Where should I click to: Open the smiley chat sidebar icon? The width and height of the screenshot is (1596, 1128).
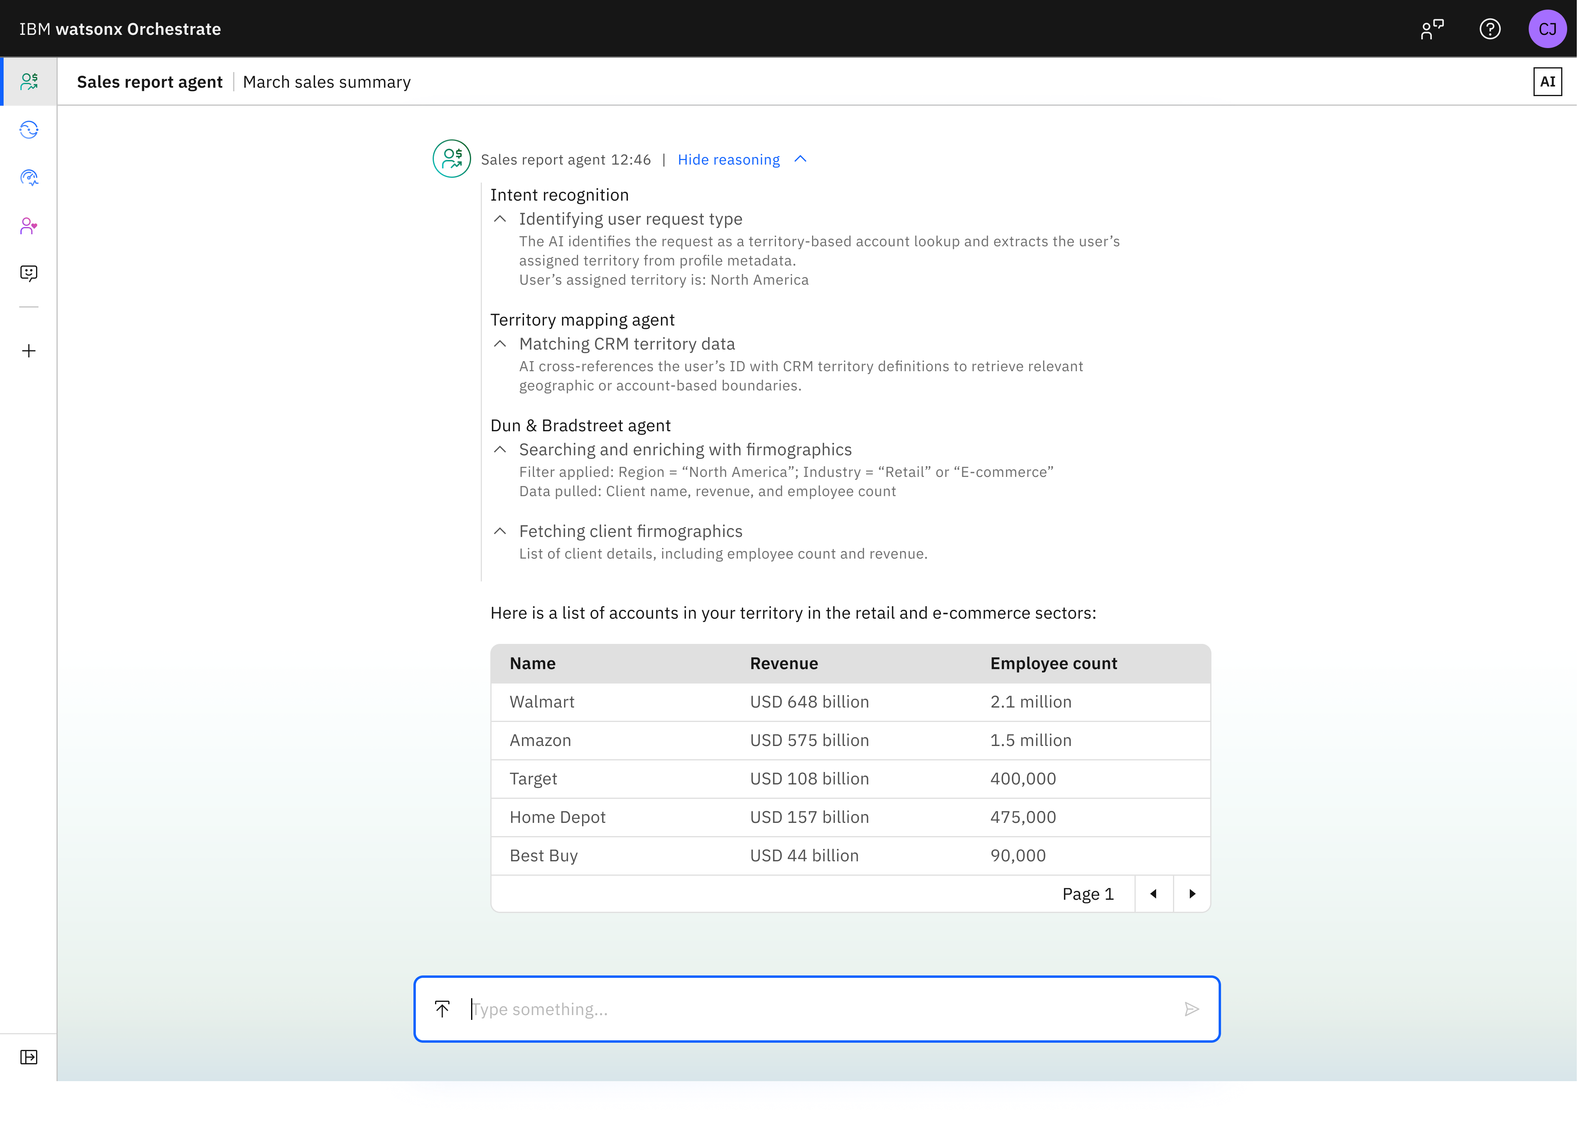click(x=28, y=273)
